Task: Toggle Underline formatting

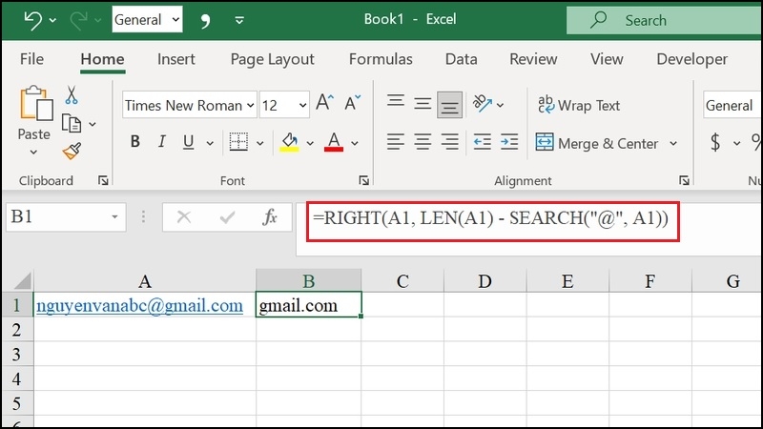Action: coord(188,142)
